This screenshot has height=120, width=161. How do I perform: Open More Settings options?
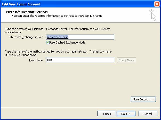(143, 99)
